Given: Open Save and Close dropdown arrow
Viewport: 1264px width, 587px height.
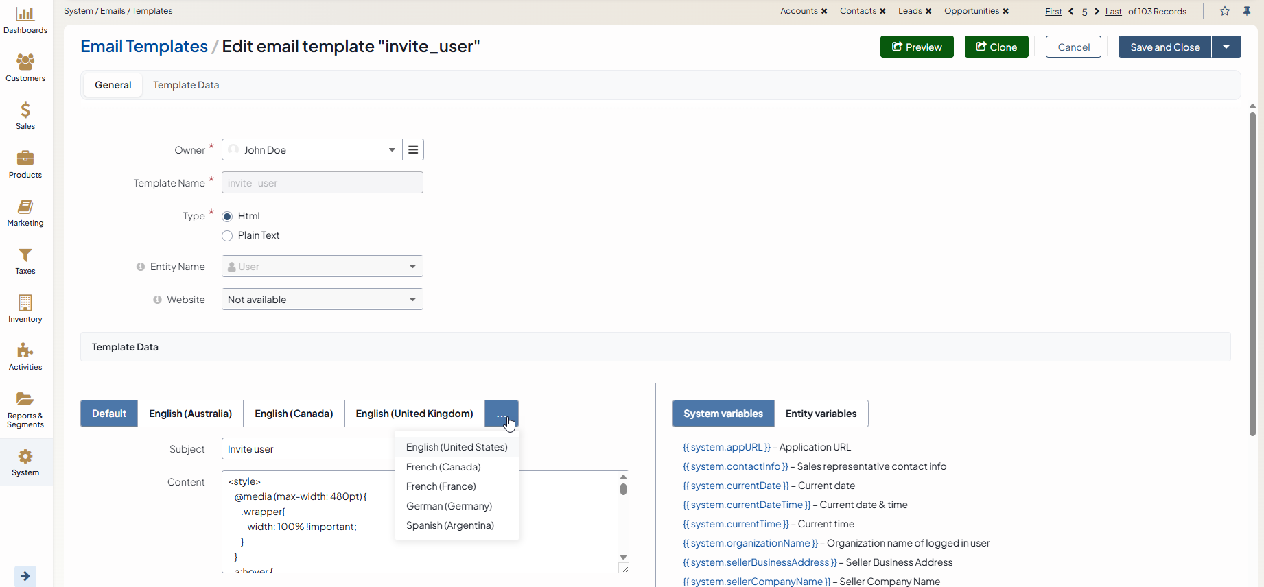Looking at the screenshot, I should [1226, 47].
